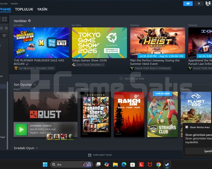212x169 pixels.
Task: Click İndirmeleri Yönet
Action: click(x=103, y=155)
